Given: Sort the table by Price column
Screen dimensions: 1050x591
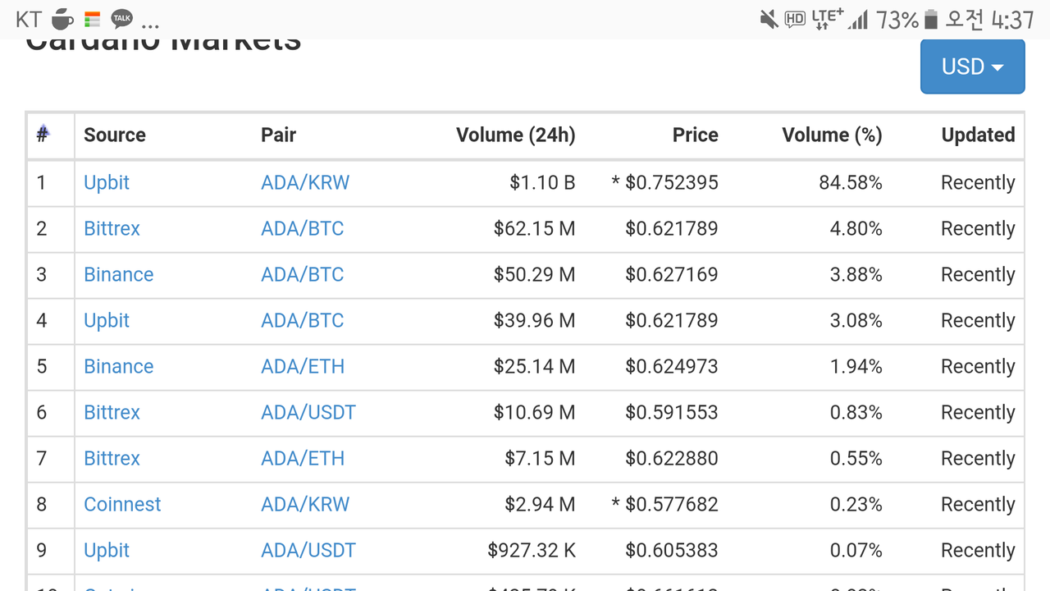Looking at the screenshot, I should pos(695,135).
